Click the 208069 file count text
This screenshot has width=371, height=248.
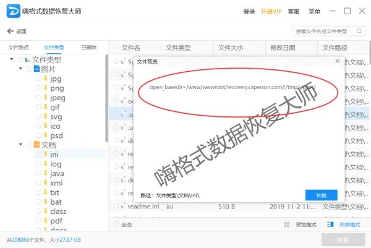[20, 240]
